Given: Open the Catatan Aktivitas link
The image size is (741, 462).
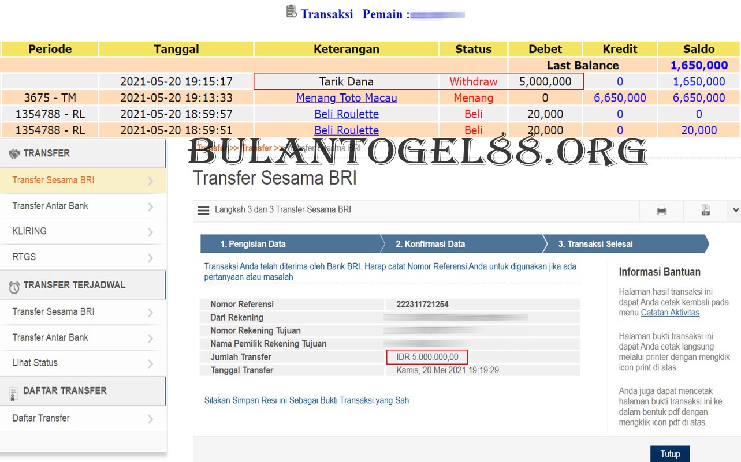Looking at the screenshot, I should 670,313.
